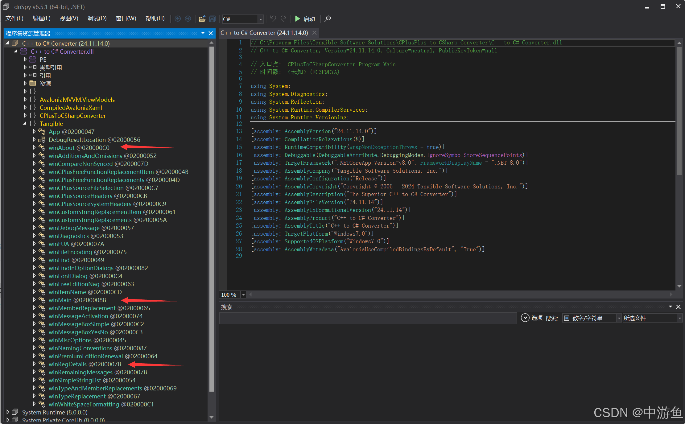This screenshot has width=685, height=424.
Task: Click the Undo toolbar icon
Action: pos(273,19)
